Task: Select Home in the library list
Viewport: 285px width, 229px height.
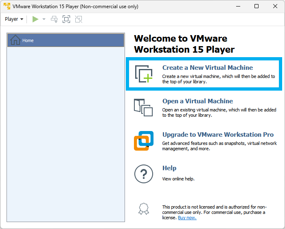Action: click(66, 40)
